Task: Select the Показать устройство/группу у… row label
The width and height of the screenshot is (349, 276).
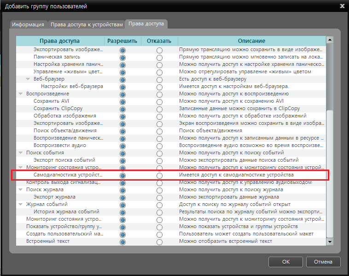Action: 64,227
